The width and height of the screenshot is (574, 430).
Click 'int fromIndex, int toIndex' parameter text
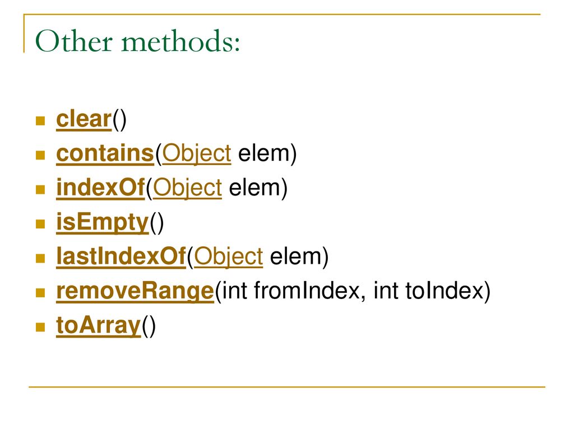click(356, 291)
